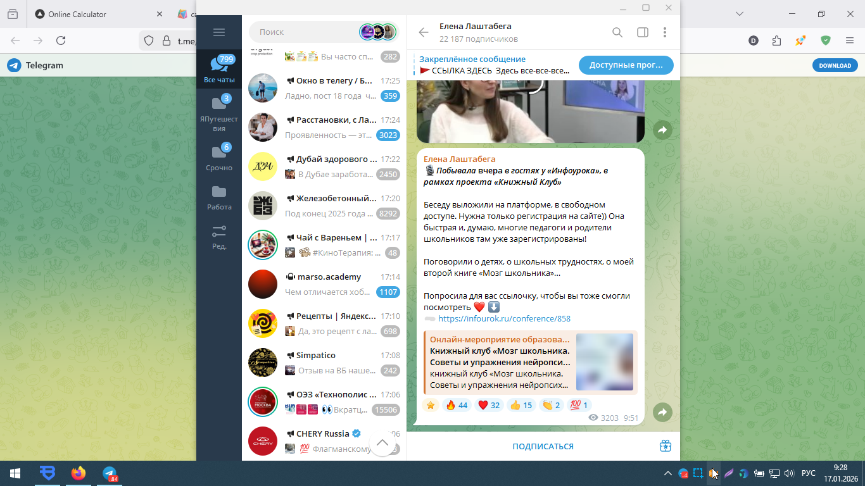Open the Telegram hamburger main menu

click(219, 32)
